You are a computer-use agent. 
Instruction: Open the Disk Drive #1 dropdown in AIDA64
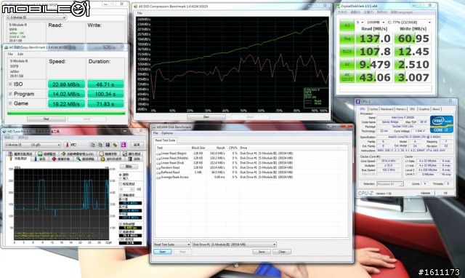pos(234,245)
